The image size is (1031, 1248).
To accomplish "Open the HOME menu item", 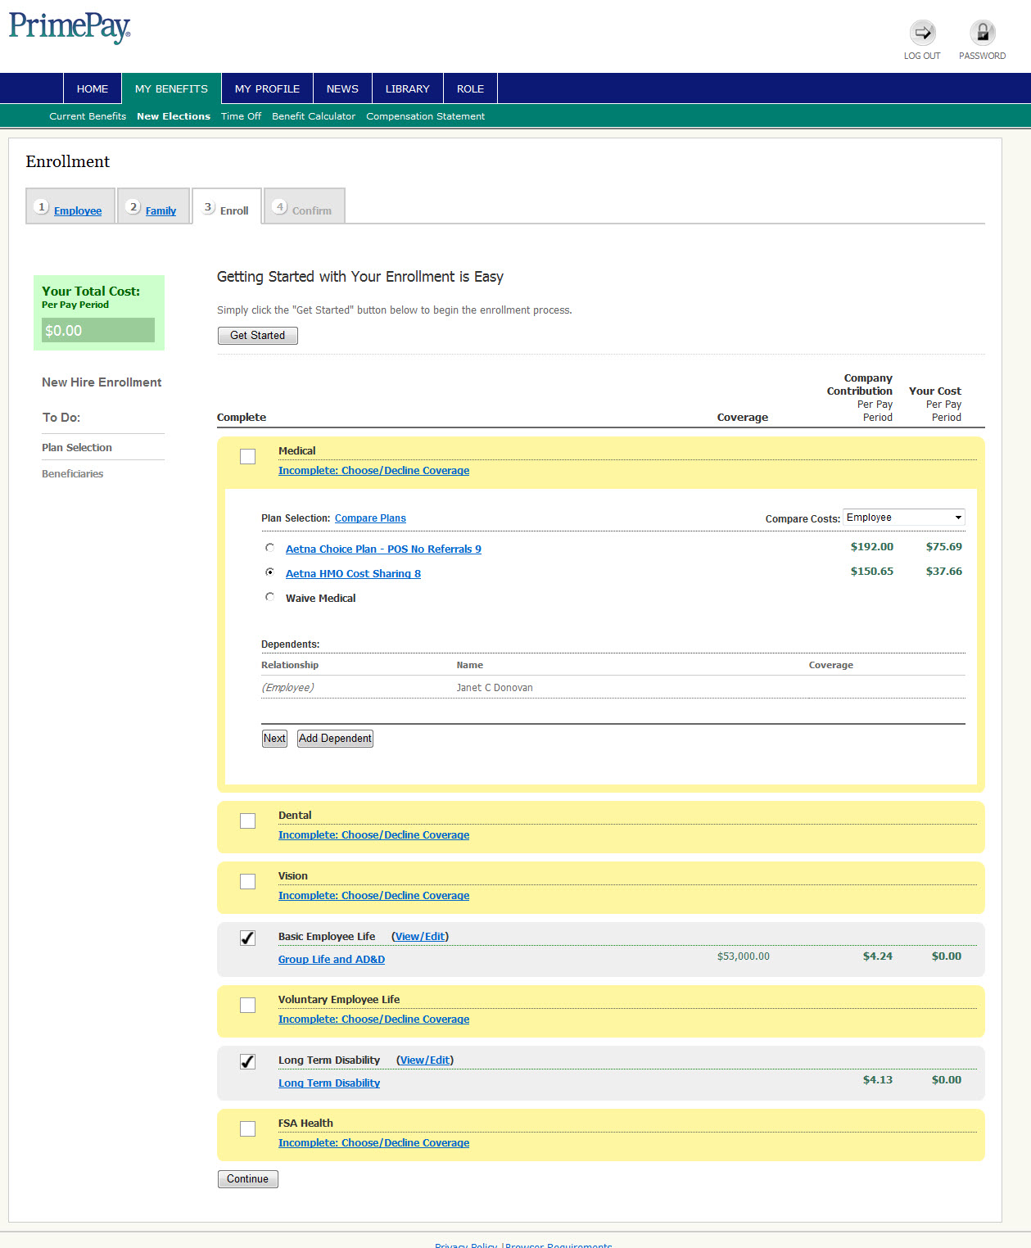I will 93,88.
